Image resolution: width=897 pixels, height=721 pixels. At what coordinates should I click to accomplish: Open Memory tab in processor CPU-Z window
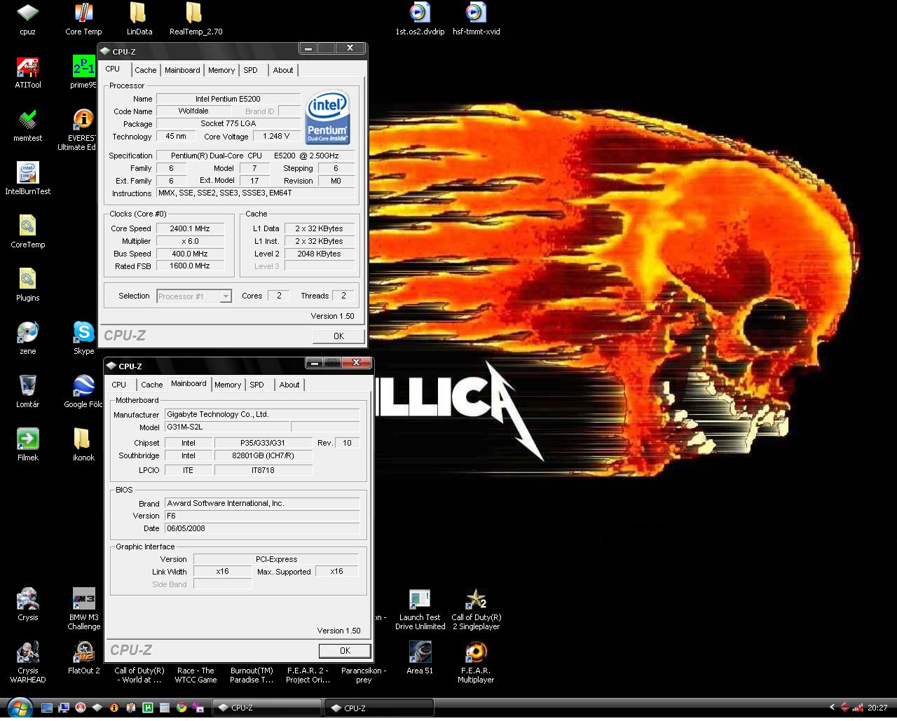[221, 70]
